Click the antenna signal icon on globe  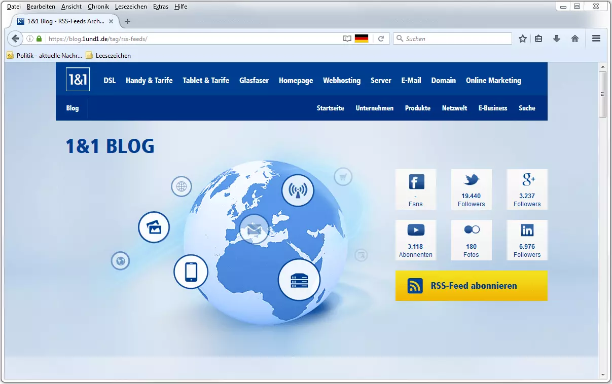[298, 190]
